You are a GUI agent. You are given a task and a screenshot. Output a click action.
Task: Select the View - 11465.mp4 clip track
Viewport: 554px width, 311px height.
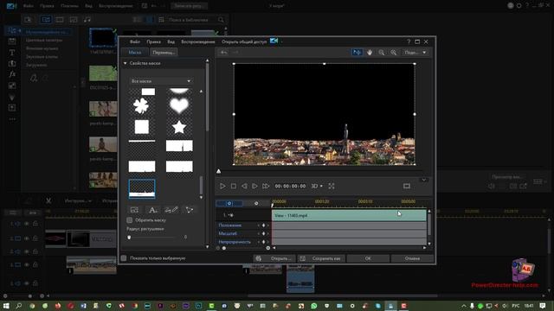[x=349, y=215]
